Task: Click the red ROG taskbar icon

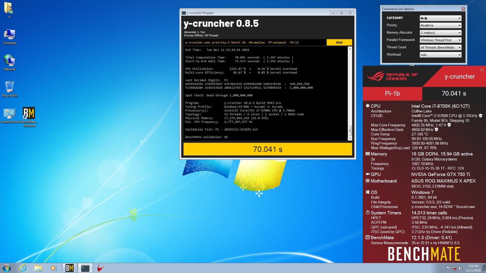Action: click(x=101, y=268)
